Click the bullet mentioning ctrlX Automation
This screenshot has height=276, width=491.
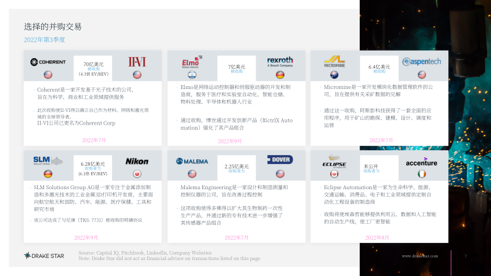coord(236,124)
